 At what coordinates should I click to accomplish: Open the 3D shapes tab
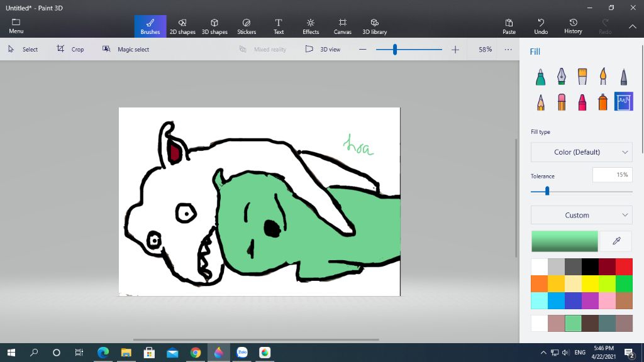214,26
